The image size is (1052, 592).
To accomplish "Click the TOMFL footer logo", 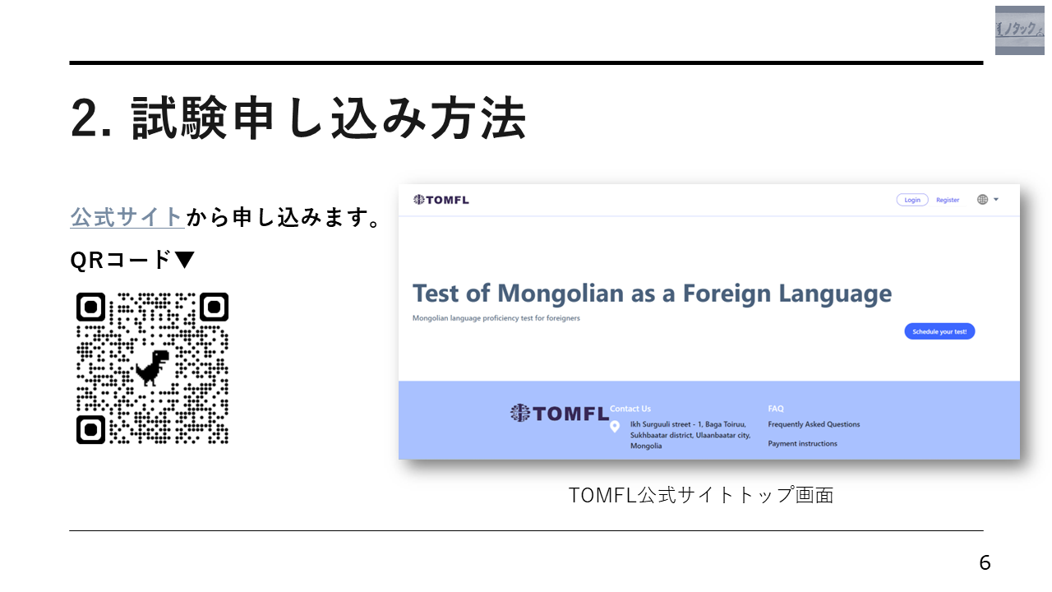I will point(560,413).
